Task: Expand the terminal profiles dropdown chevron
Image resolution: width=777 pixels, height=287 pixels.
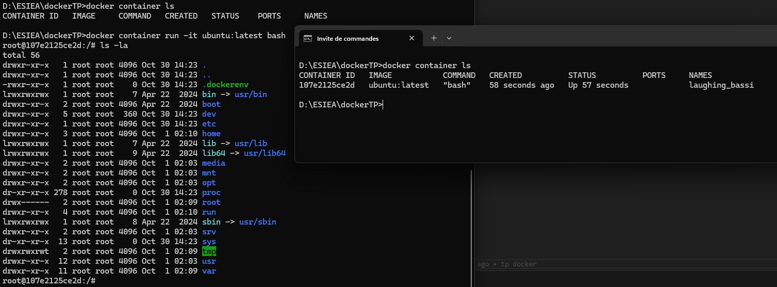Action: click(449, 38)
